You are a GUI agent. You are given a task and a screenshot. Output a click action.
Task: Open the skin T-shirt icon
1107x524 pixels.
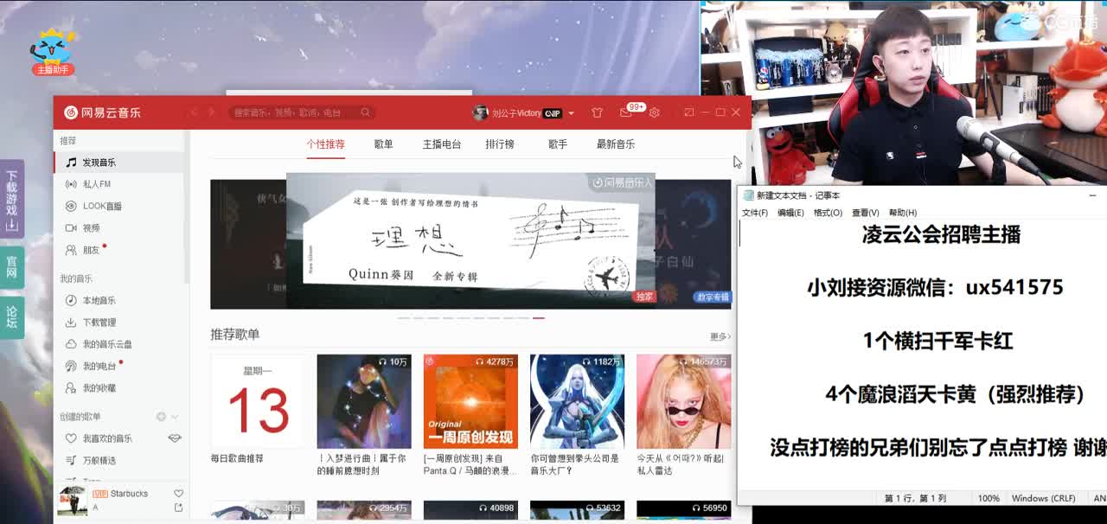[x=597, y=112]
